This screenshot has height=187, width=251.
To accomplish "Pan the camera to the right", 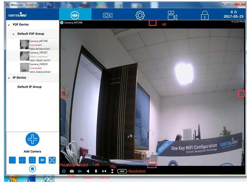I will point(241,93).
